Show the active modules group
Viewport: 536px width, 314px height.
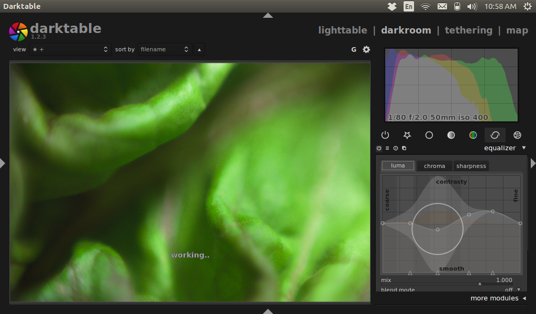coord(385,135)
